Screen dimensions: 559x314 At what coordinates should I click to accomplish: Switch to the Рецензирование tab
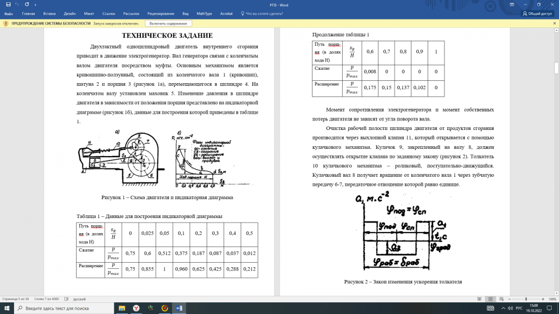(162, 13)
